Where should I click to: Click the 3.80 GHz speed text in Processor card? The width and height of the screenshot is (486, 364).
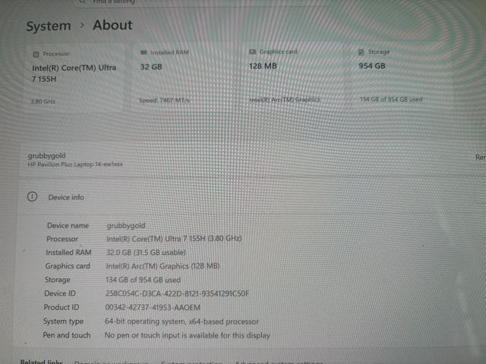pos(43,102)
